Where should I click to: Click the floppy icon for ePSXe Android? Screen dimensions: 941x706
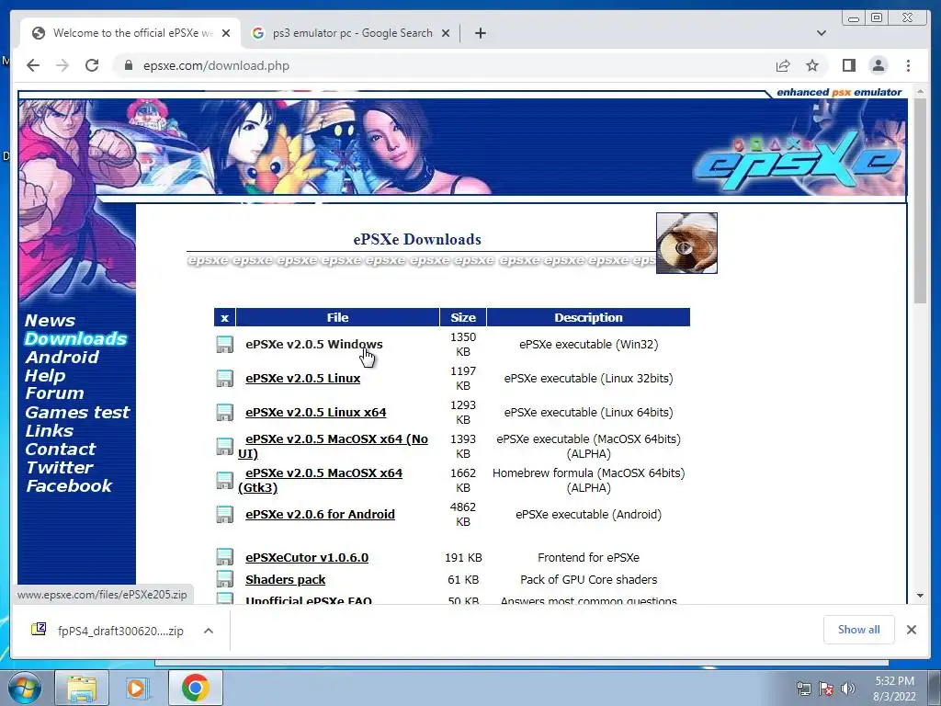pos(224,515)
